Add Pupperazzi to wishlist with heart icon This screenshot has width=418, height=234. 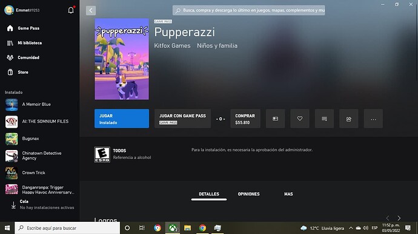coord(300,119)
